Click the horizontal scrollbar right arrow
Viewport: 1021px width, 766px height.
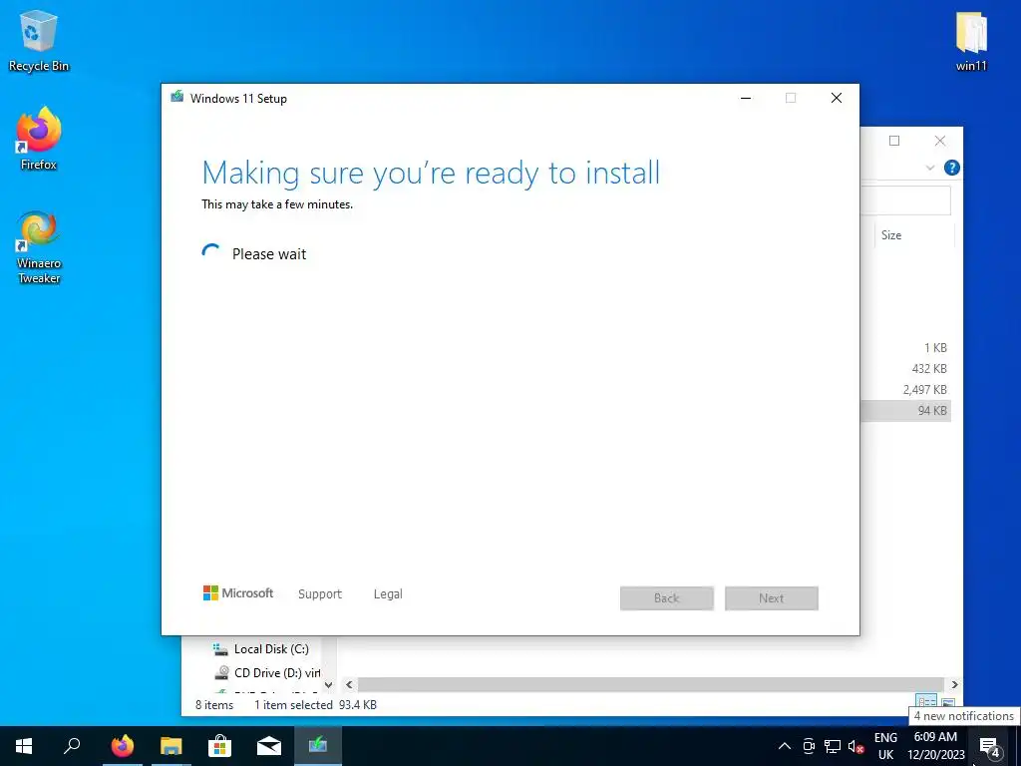[954, 684]
